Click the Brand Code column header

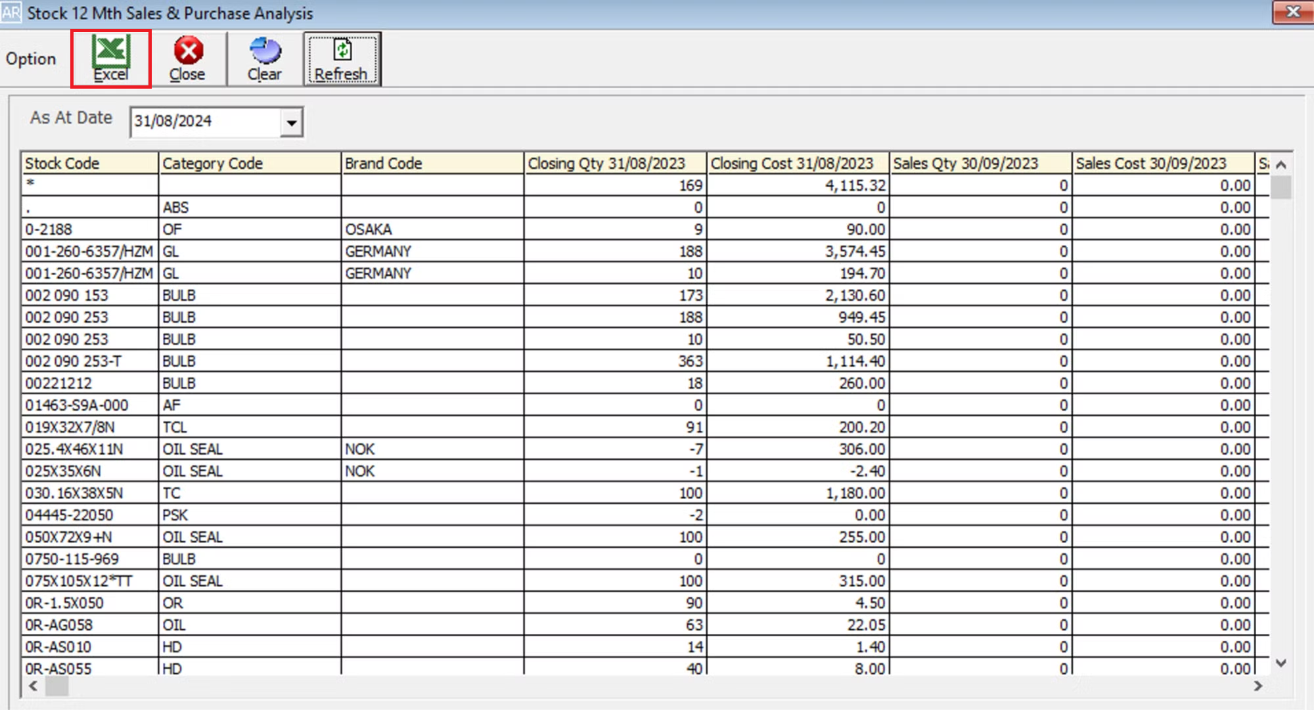(432, 163)
